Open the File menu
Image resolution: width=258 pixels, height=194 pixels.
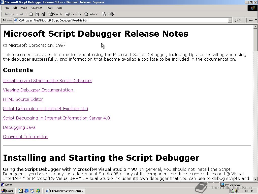7,8
